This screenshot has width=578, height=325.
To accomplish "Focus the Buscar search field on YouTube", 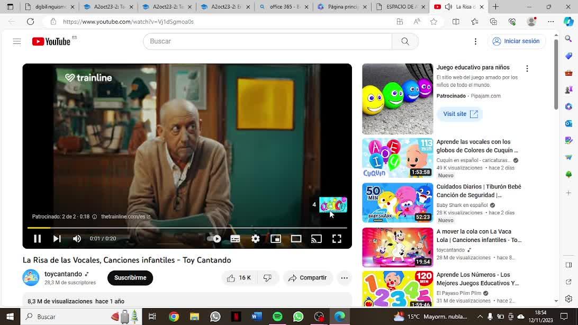I will pyautogui.click(x=268, y=41).
